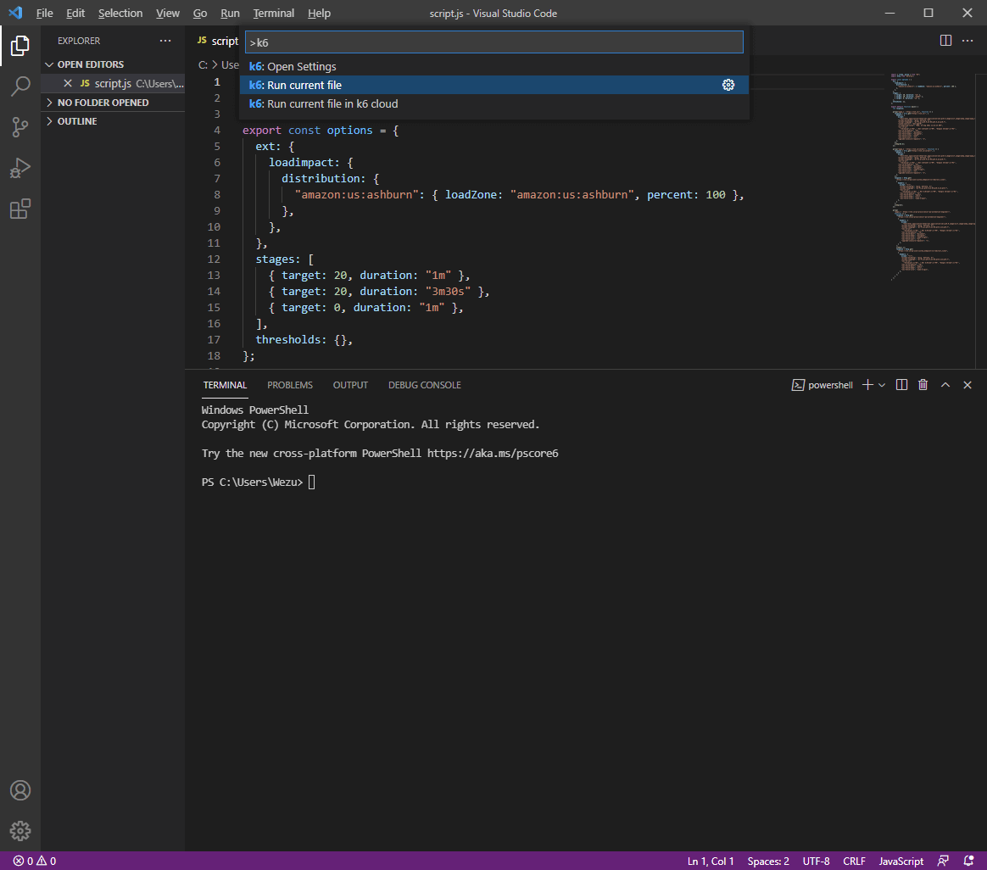
Task: Click Spaces: 2 indentation setting
Action: [768, 861]
